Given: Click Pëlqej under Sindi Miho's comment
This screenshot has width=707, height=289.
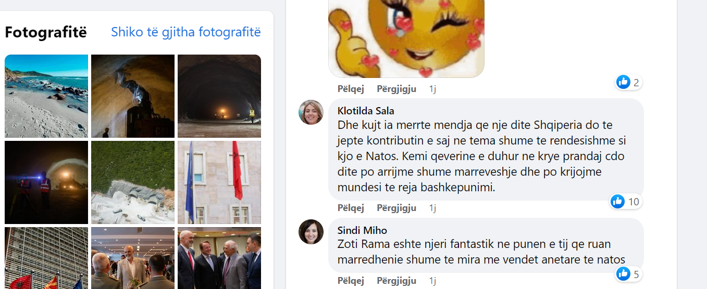Looking at the screenshot, I should [351, 281].
